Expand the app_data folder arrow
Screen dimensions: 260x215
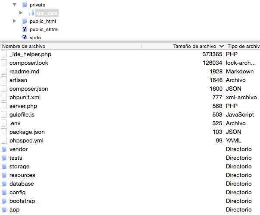[x=21, y=13]
